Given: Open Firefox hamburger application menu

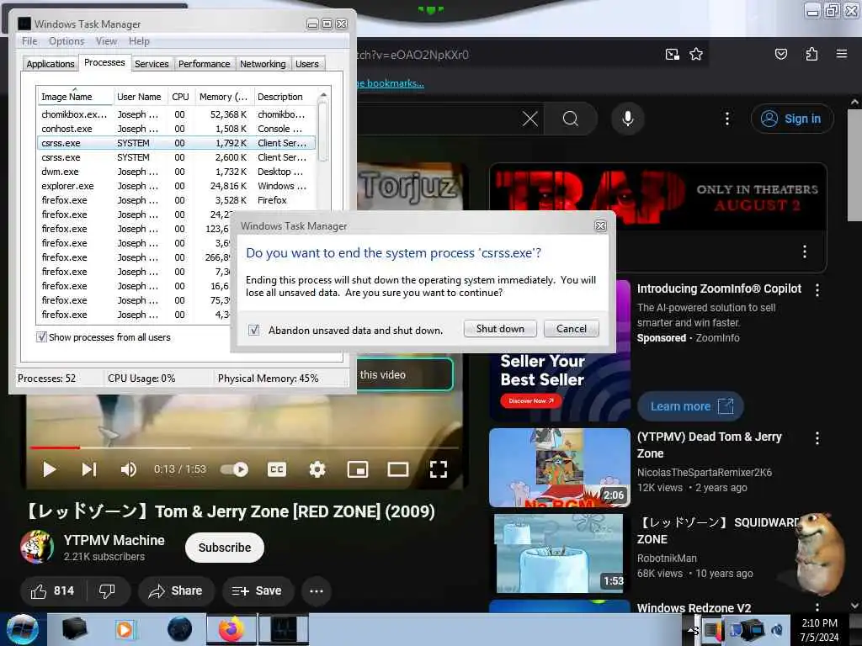Looking at the screenshot, I should coord(842,54).
